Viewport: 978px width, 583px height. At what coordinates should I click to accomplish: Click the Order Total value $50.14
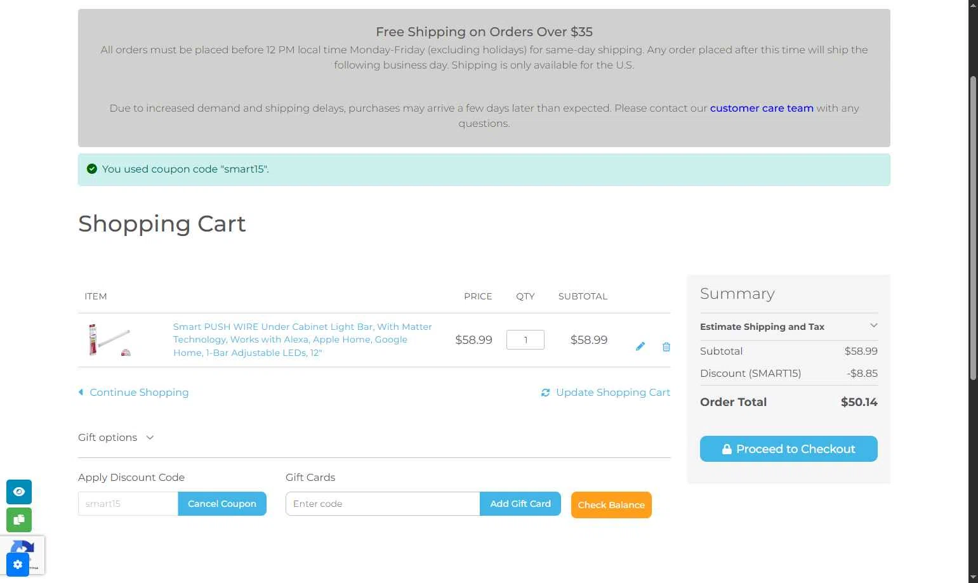coord(859,402)
